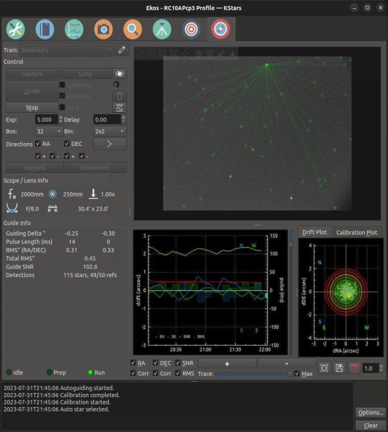The height and width of the screenshot is (432, 388).
Task: Switch to the Analyze graph tab
Action: 74,29
